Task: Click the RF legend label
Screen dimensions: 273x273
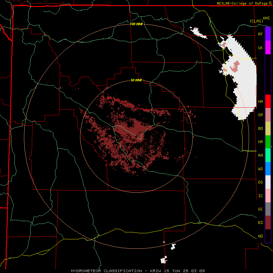Action: click(260, 34)
